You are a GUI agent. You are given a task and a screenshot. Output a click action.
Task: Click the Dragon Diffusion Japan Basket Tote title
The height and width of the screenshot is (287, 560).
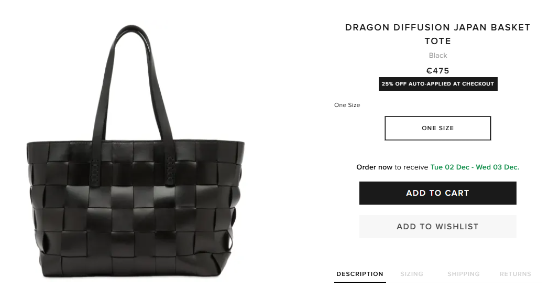pos(437,34)
